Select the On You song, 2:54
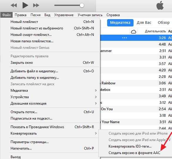Screen dimensions: 172x159 [x=136, y=109]
